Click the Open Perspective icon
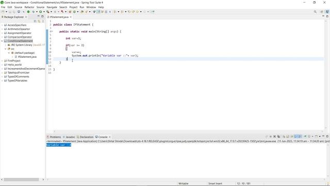The height and width of the screenshot is (186, 330). click(x=322, y=12)
